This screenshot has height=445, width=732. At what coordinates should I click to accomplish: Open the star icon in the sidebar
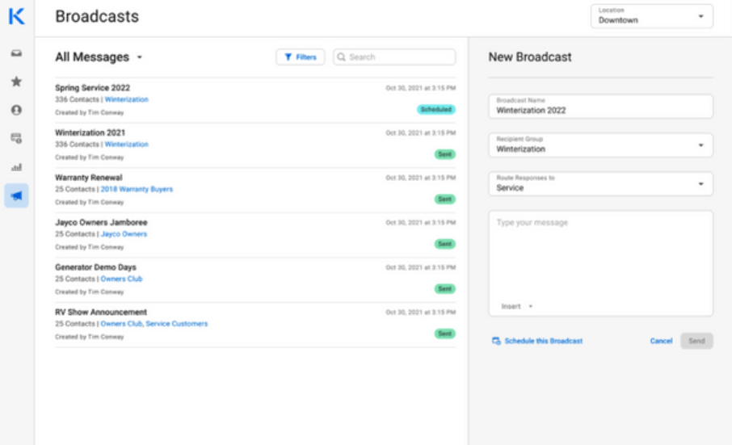[16, 82]
